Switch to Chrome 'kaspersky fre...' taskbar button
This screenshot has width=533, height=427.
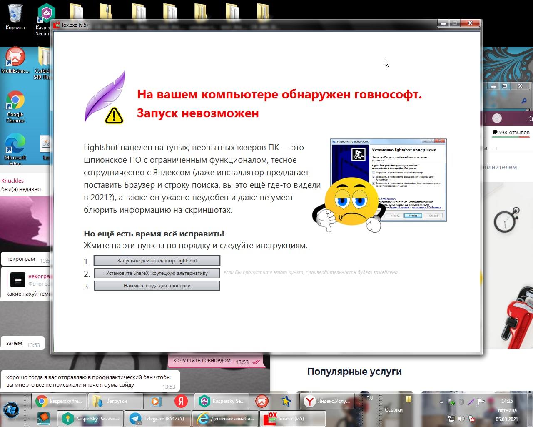tap(59, 401)
